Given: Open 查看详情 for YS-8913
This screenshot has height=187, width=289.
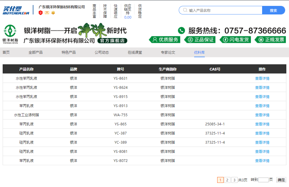Looking at the screenshot, I should 262,106.
